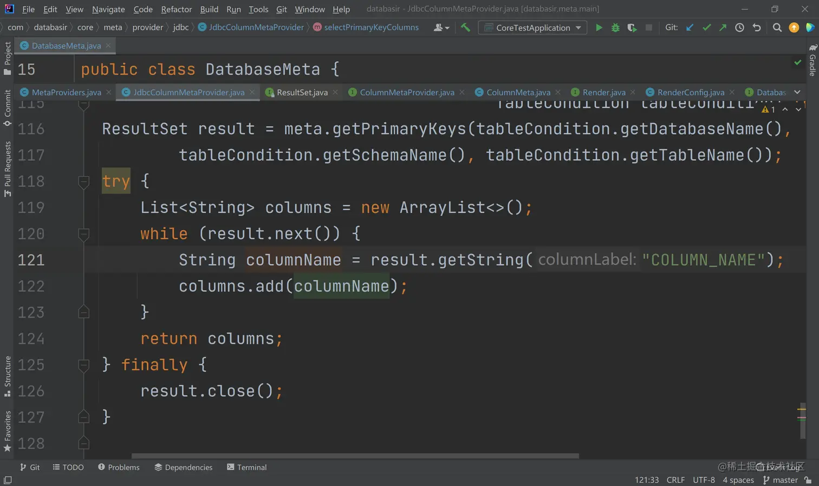Show Git history clock icon
The image size is (819, 486).
point(739,27)
